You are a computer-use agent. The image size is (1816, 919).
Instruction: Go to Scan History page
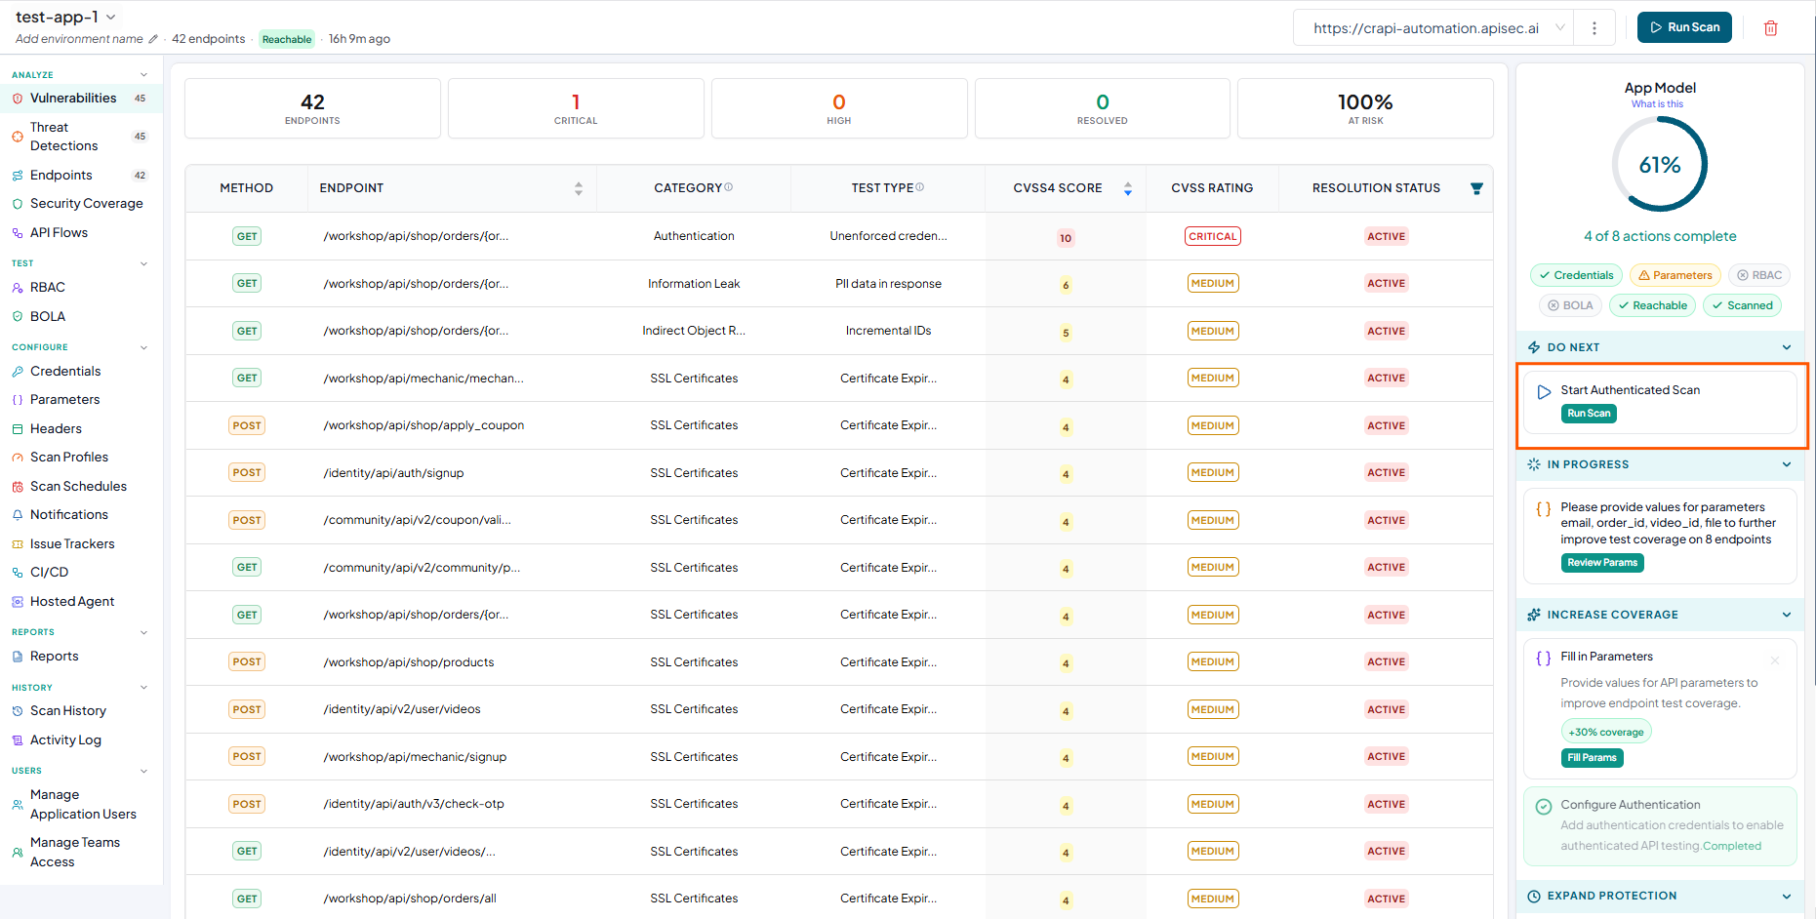click(x=67, y=711)
